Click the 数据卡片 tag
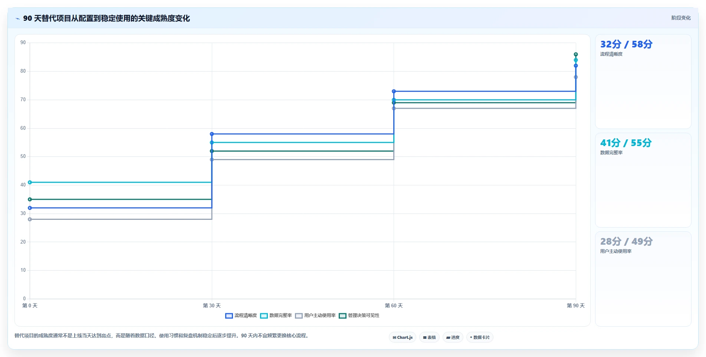This screenshot has height=357, width=706. 480,337
